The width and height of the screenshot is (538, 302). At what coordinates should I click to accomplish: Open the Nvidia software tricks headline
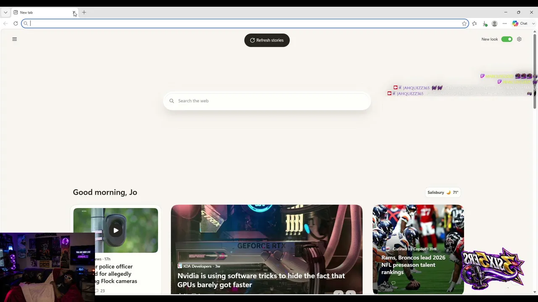(x=261, y=280)
